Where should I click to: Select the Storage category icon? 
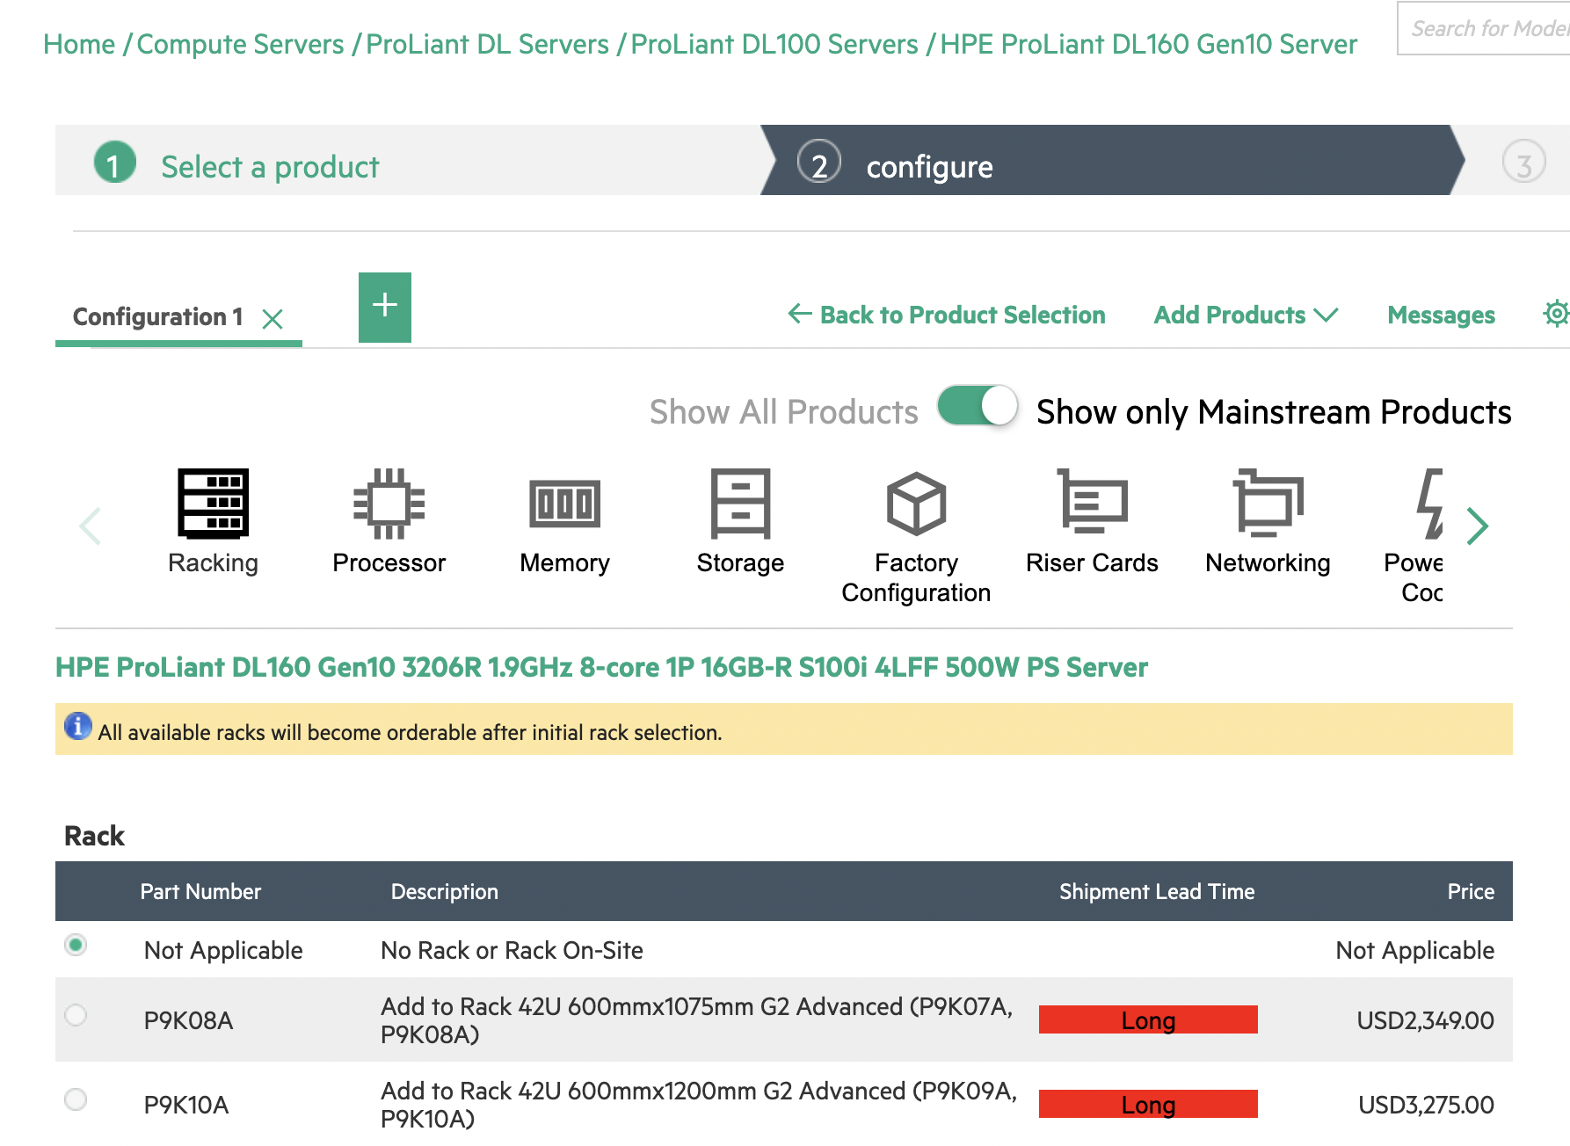click(740, 504)
